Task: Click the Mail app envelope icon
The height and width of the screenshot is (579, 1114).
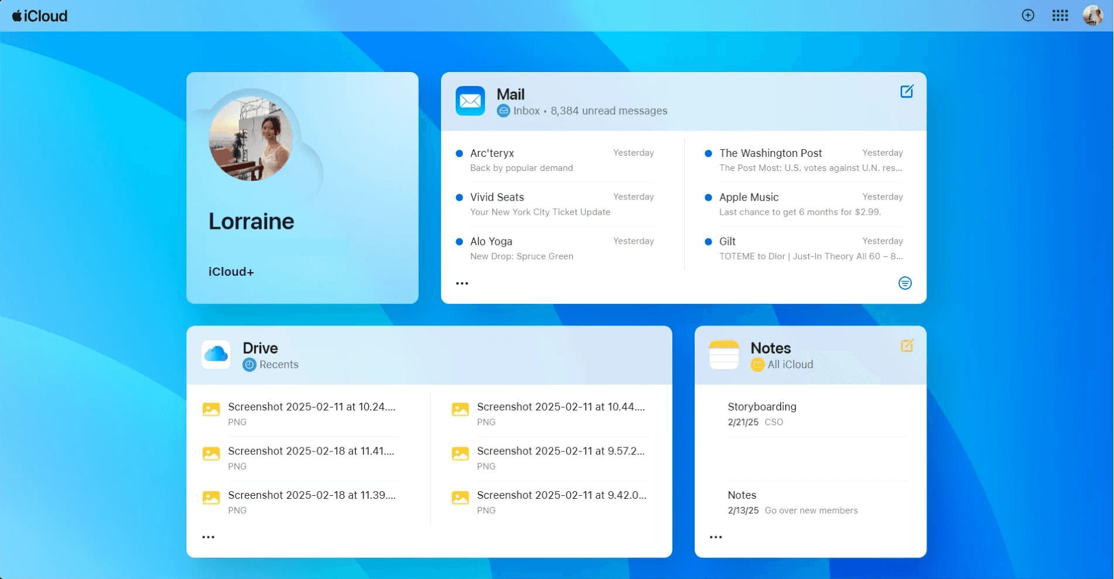Action: 470,101
